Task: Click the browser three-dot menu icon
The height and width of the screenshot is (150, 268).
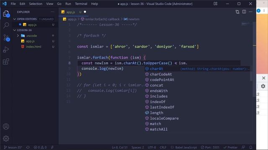Action: click(264, 11)
